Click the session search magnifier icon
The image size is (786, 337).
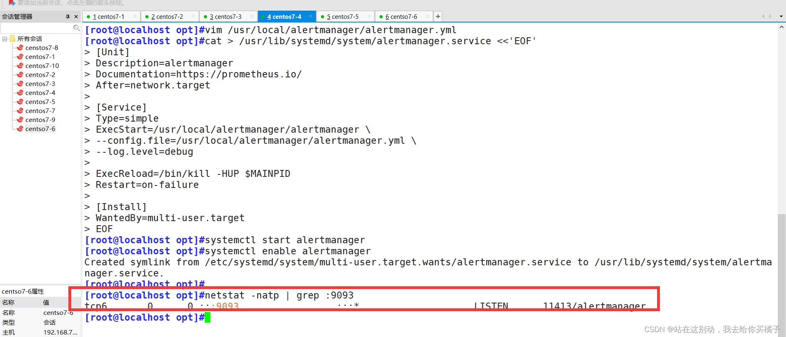pyautogui.click(x=76, y=28)
